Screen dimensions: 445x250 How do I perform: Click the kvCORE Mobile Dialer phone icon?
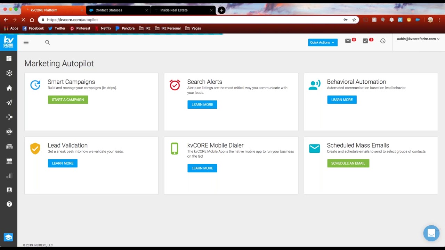tap(175, 148)
